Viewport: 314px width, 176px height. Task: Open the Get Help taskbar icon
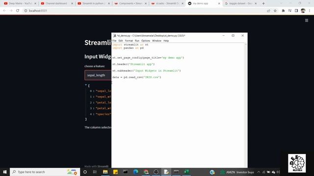coord(212,172)
